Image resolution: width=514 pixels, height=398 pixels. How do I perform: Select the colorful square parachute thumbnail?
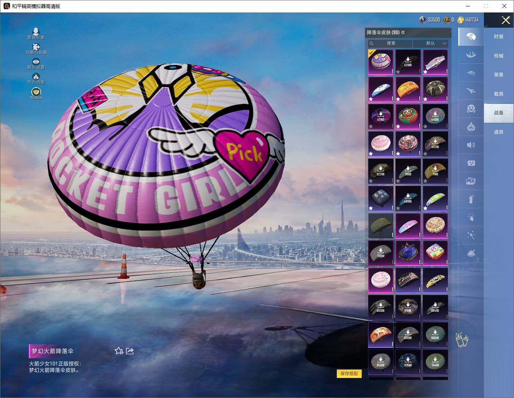(435, 253)
